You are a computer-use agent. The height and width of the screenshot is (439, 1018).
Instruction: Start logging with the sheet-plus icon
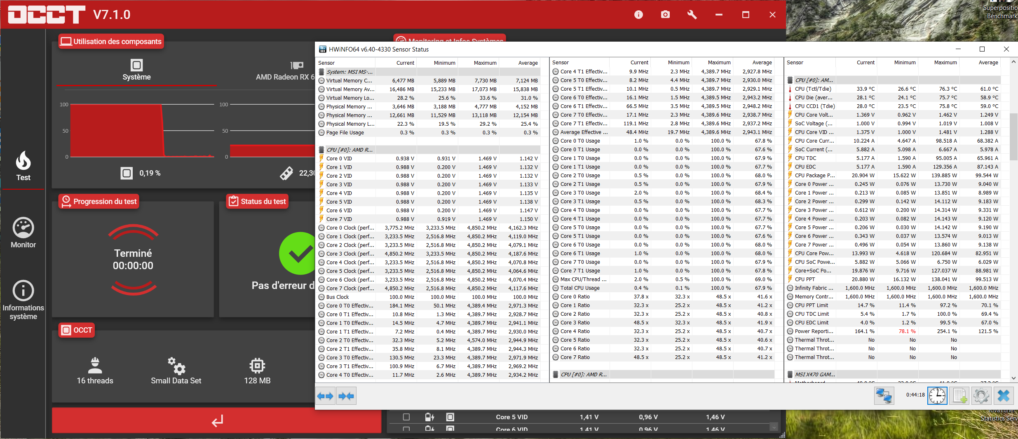(959, 396)
